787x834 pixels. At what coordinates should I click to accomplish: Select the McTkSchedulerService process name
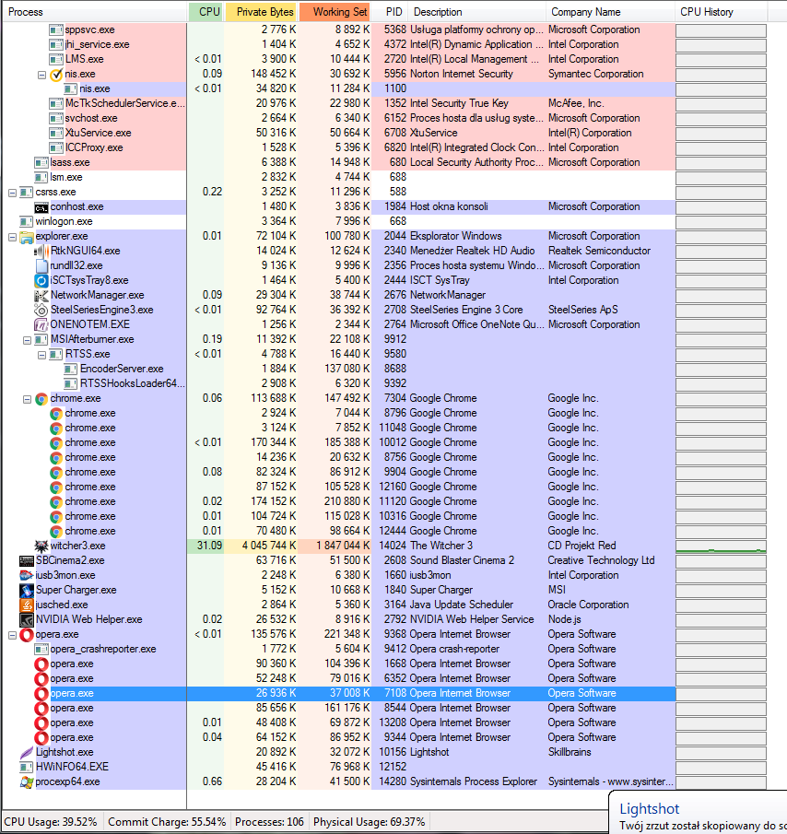click(125, 104)
